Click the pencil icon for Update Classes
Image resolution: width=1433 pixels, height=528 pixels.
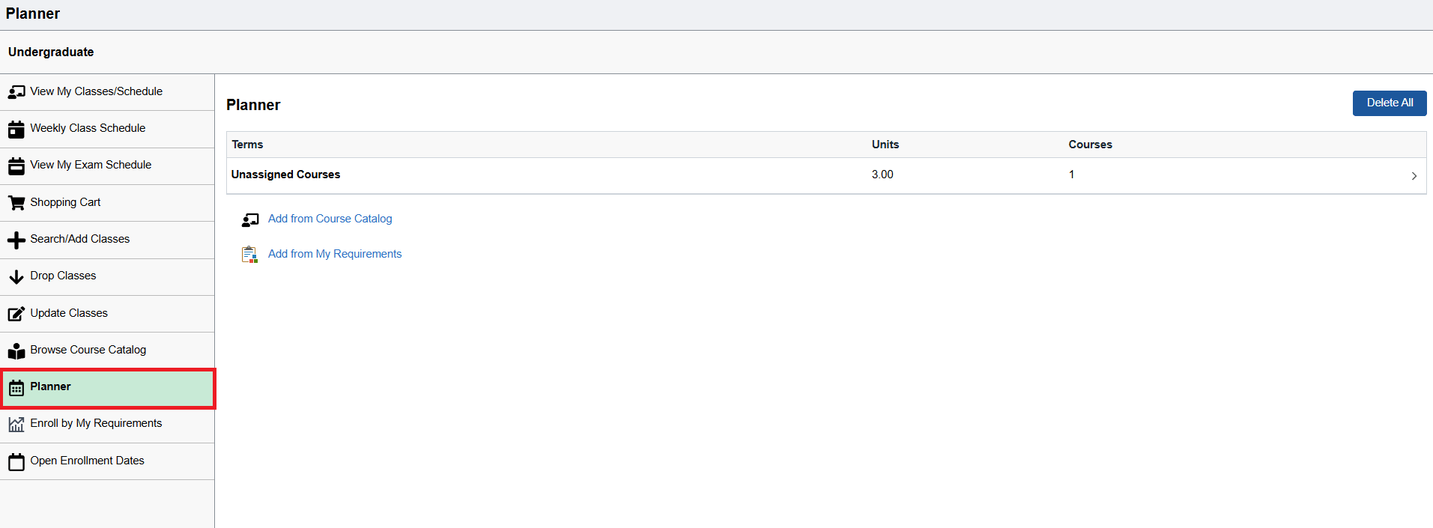click(x=16, y=314)
